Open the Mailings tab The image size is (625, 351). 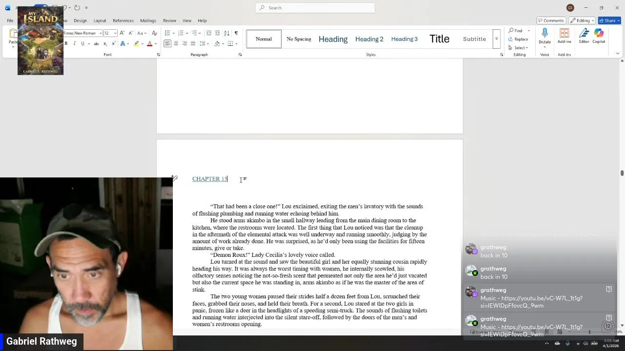(x=148, y=20)
